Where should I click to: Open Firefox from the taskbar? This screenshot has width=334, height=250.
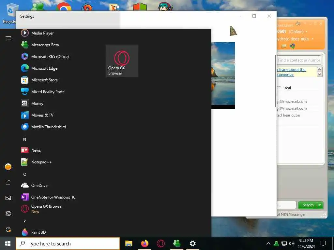coord(145,243)
